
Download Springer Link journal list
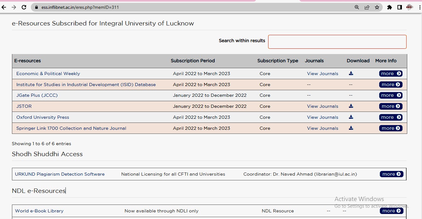click(x=351, y=128)
